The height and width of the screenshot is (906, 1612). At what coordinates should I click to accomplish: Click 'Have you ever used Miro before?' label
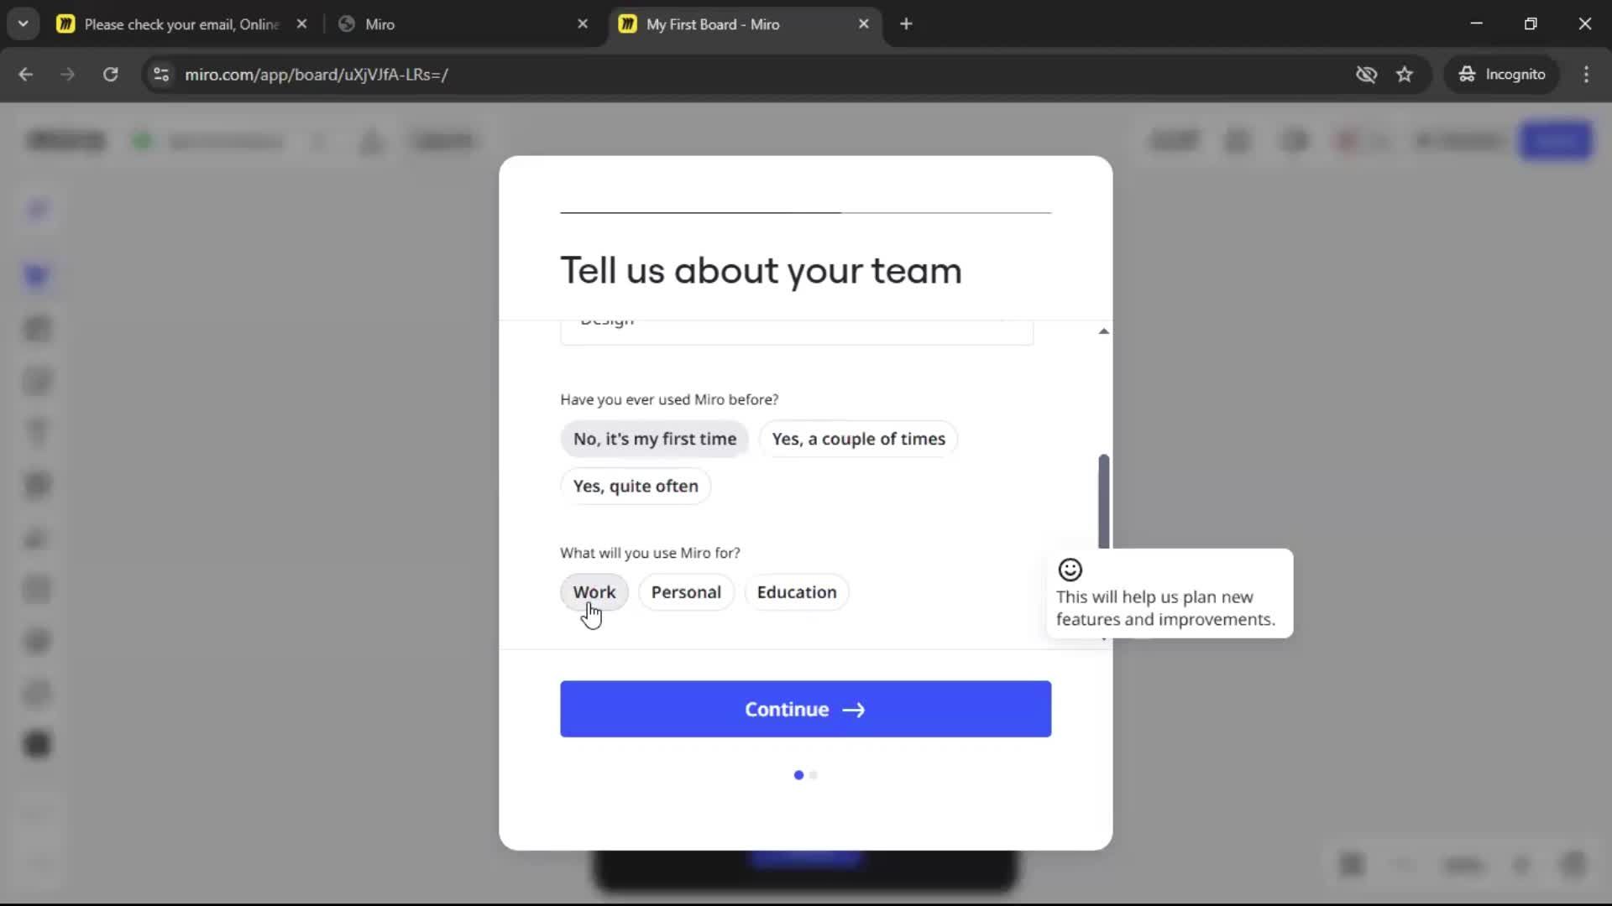pyautogui.click(x=669, y=400)
